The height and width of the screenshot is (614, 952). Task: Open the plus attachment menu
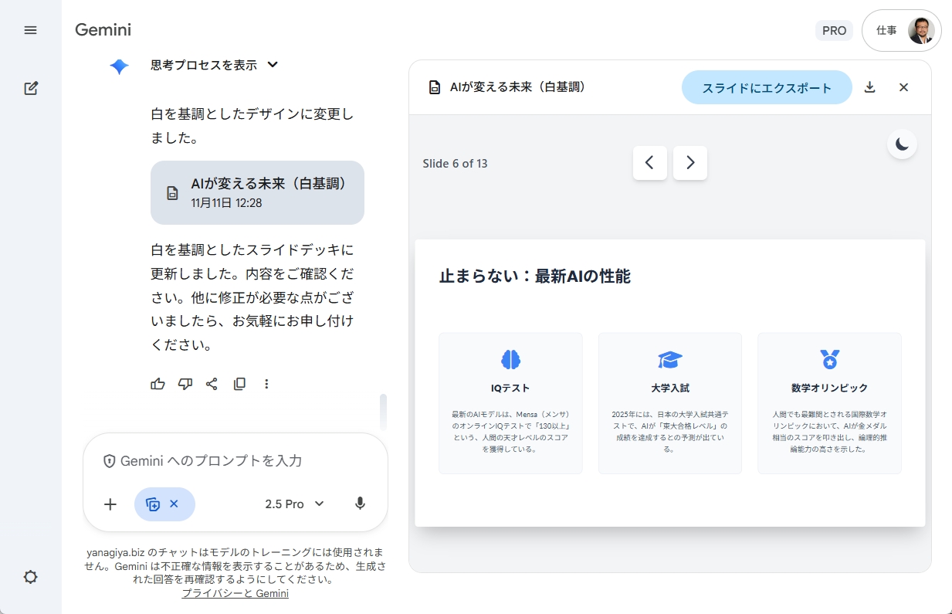point(110,504)
